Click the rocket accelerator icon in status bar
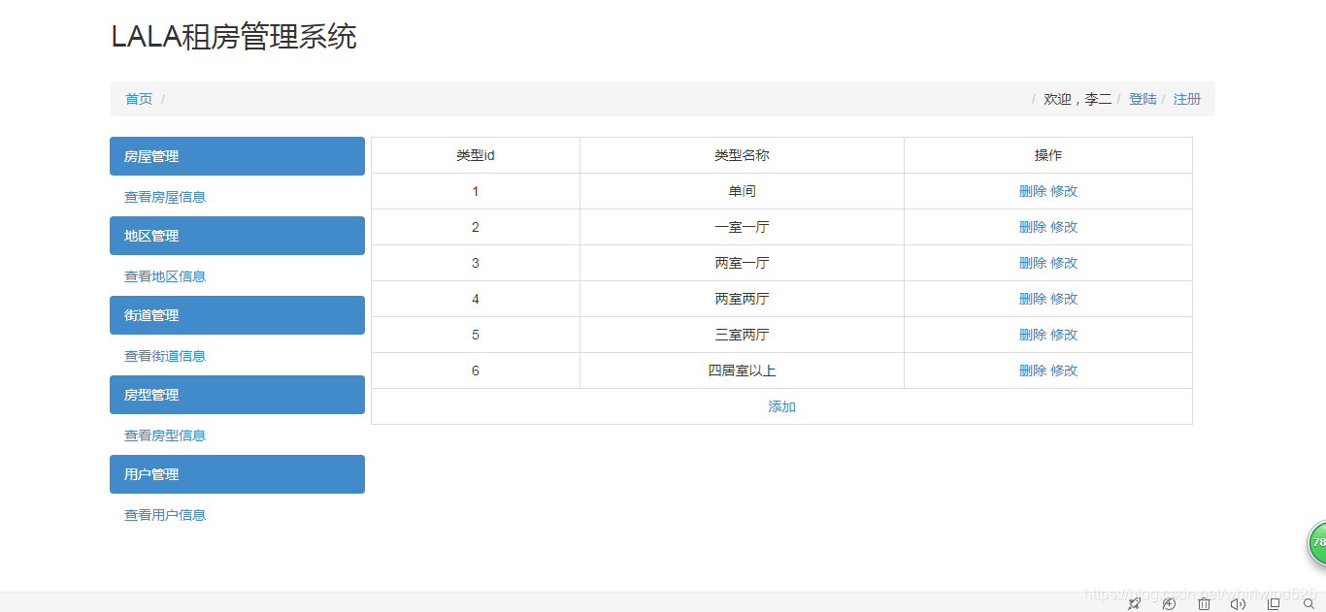The height and width of the screenshot is (612, 1326). [x=1134, y=603]
